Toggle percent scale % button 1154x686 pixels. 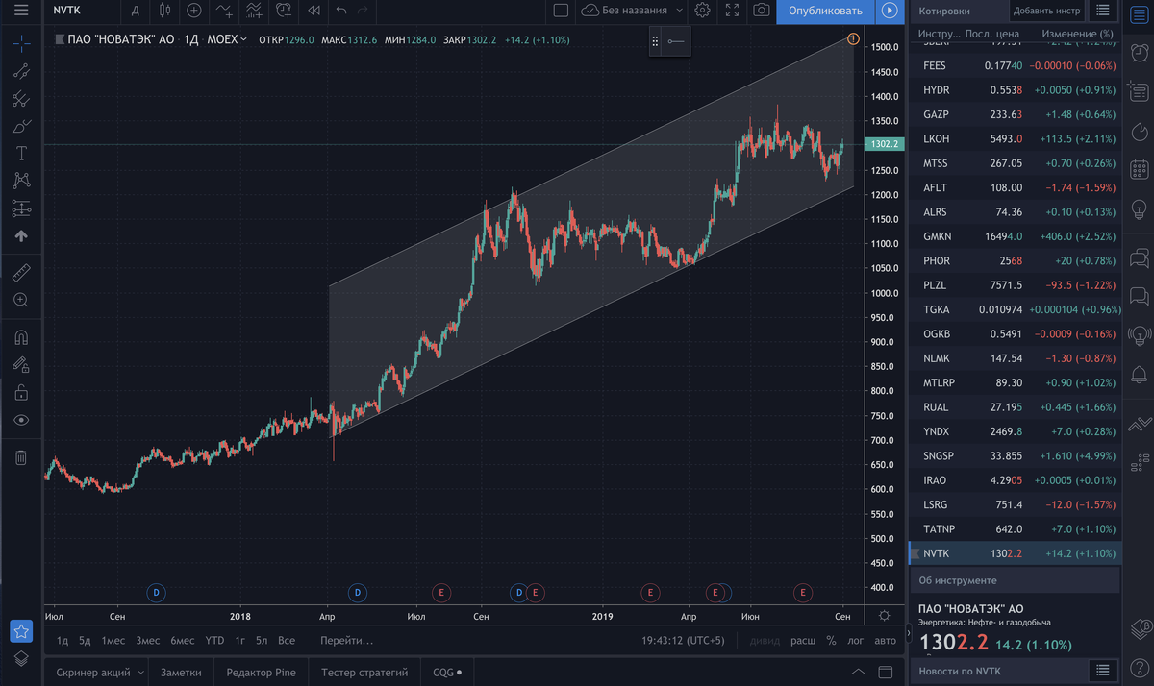coord(831,640)
